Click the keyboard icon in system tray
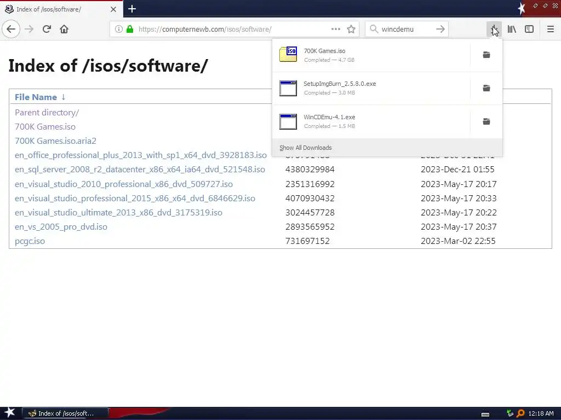The height and width of the screenshot is (420, 561). 485,415
